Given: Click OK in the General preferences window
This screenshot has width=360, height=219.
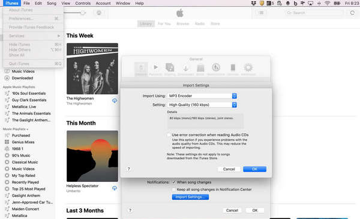Looking at the screenshot, I should (255, 210).
